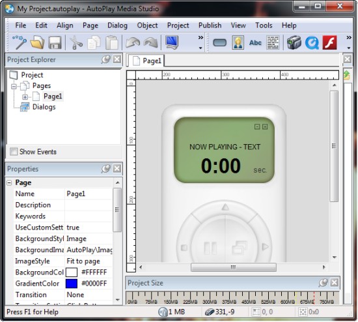
Task: Open the Tools menu
Action: point(264,25)
